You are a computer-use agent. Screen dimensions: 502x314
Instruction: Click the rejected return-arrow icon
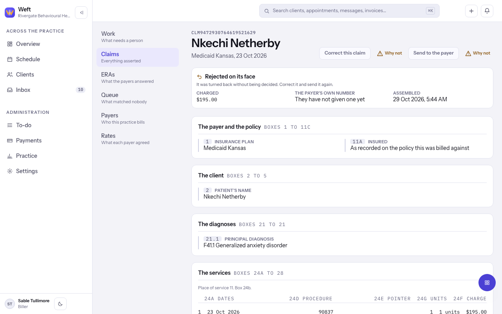point(200,77)
